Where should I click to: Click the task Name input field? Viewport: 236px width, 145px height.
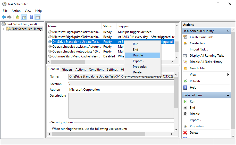click(121, 76)
